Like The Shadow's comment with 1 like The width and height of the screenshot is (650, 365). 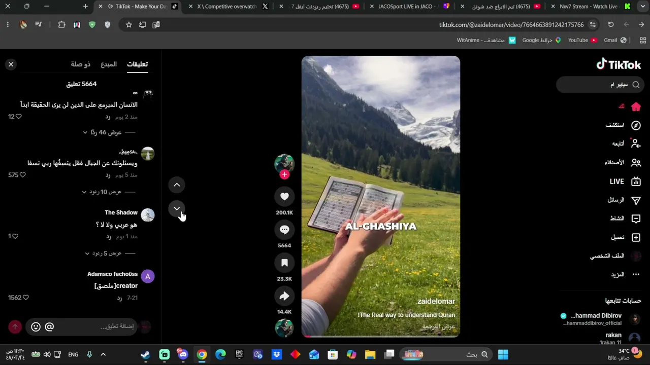15,236
